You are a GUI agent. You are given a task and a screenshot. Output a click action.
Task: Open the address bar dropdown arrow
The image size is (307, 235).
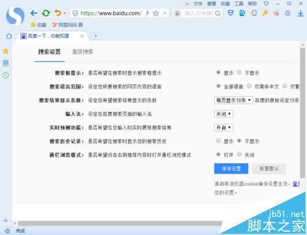coord(165,14)
